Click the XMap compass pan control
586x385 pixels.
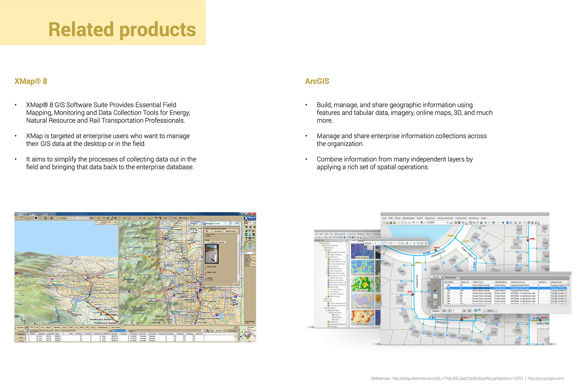pos(250,246)
